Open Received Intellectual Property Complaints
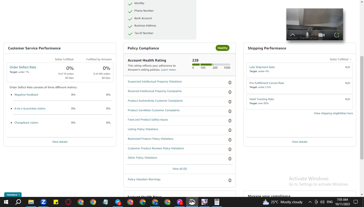This screenshot has height=207, width=364. [x=155, y=91]
